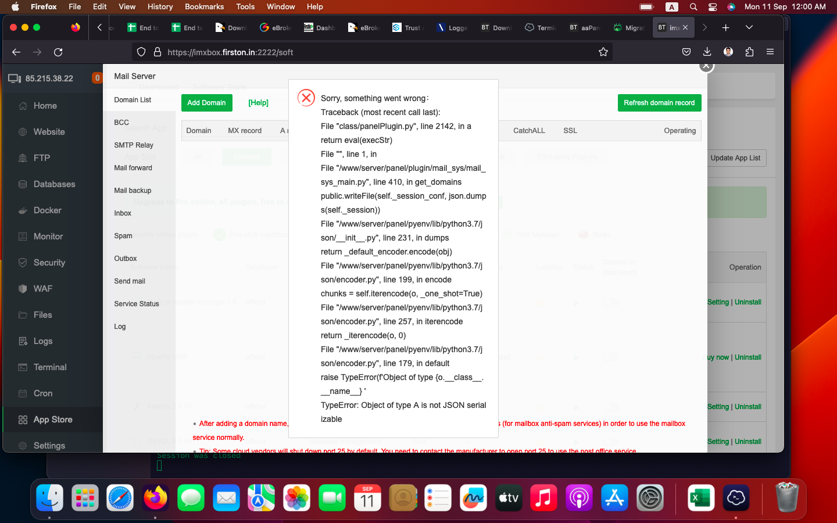The image size is (837, 523).
Task: Open Security in the panel sidebar
Action: (x=49, y=263)
